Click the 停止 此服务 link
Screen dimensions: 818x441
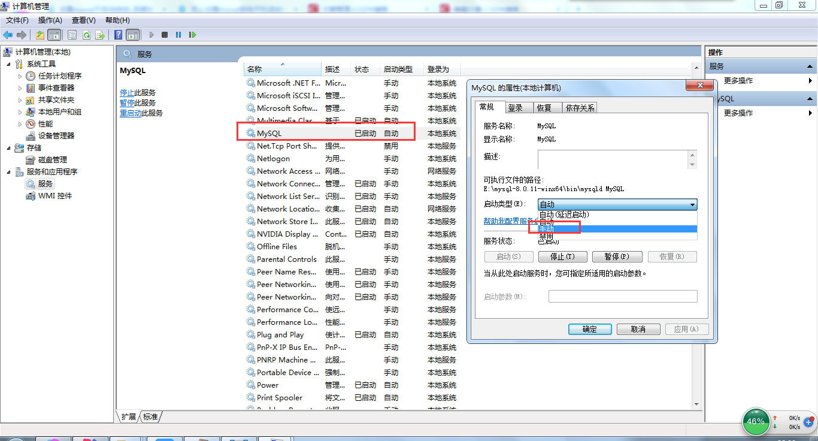tap(127, 93)
